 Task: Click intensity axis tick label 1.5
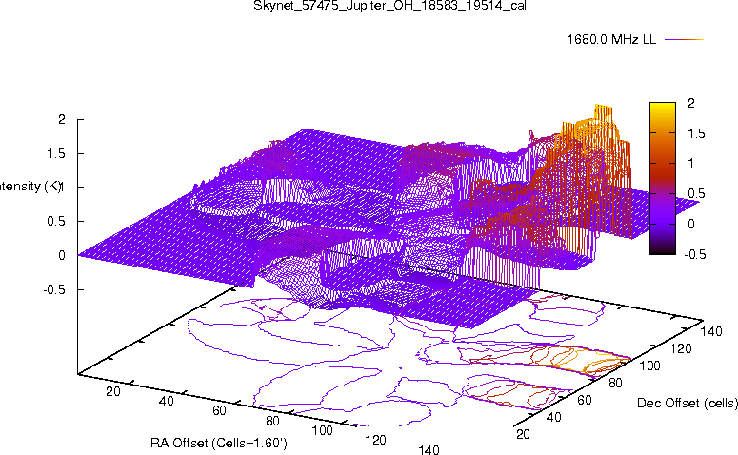56,154
